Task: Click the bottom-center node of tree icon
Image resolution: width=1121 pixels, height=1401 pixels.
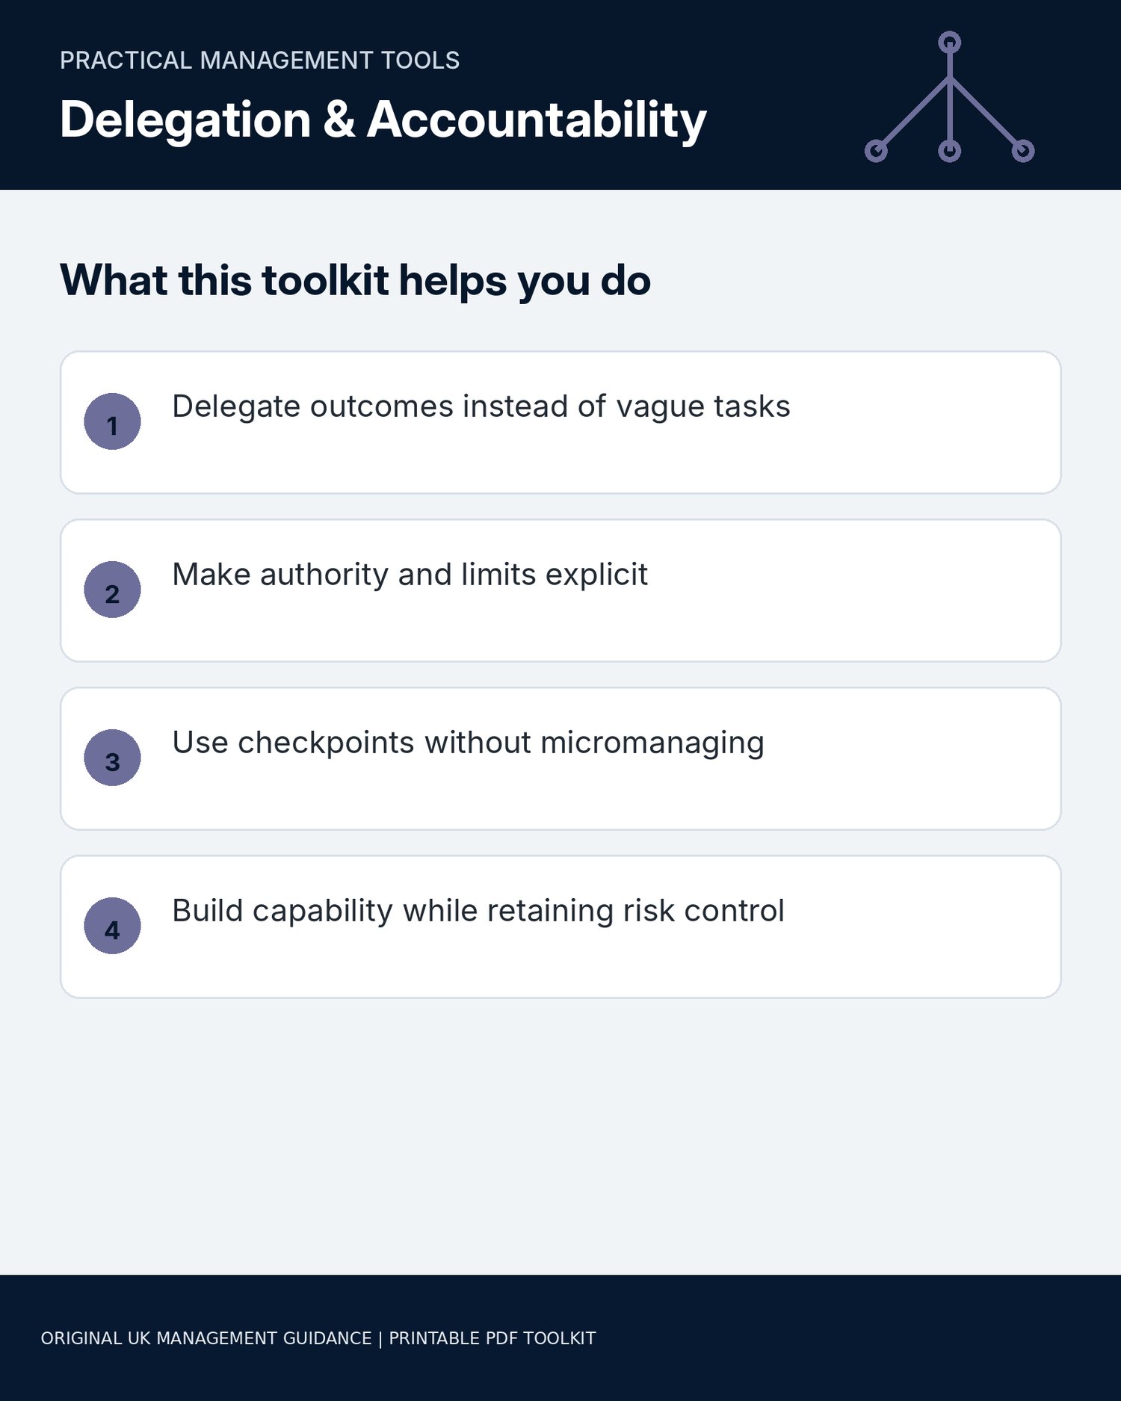Action: coord(949,151)
